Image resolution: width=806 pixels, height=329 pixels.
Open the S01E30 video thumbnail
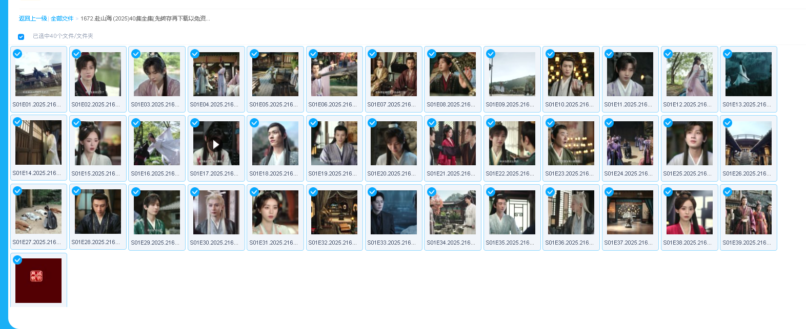[x=216, y=212]
